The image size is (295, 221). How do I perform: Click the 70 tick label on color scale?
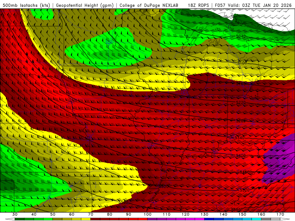coord(91,214)
